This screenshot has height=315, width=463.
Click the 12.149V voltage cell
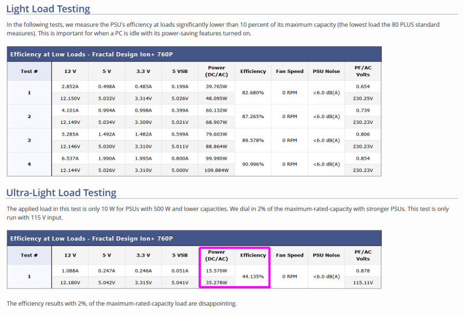(x=70, y=122)
